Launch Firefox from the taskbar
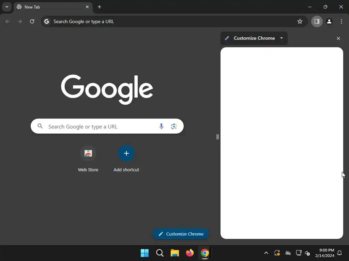Viewport: 349px width, 261px height. [x=190, y=253]
